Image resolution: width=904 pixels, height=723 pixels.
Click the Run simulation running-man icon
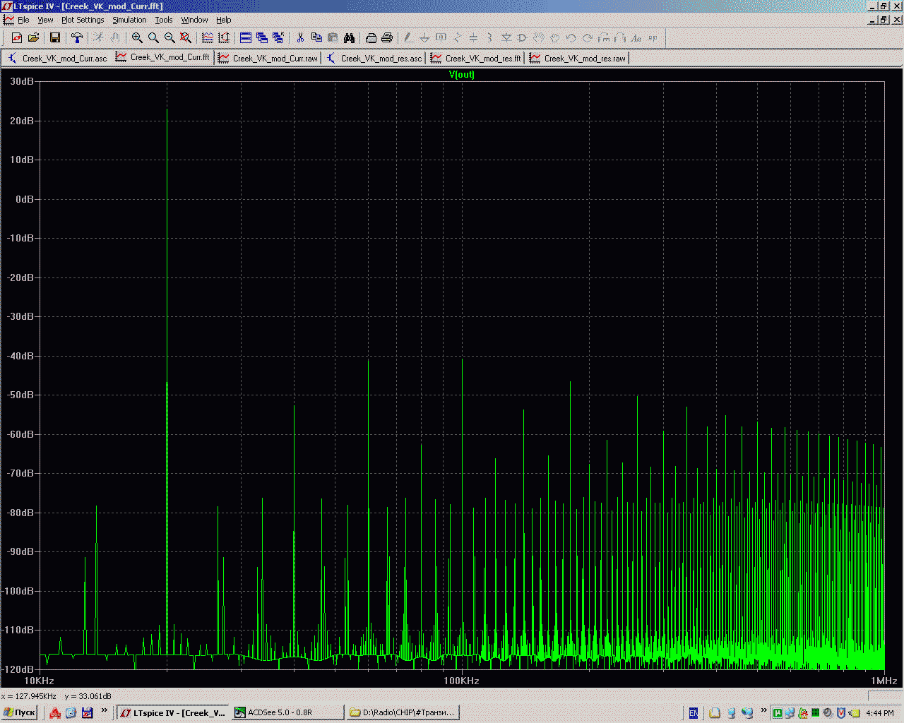[99, 37]
